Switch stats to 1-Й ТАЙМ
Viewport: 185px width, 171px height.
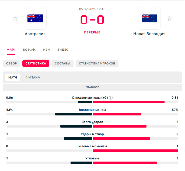pos(33,77)
